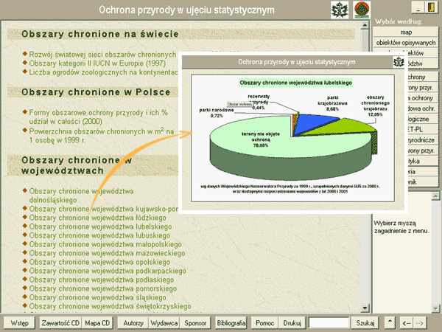Image resolution: width=442 pixels, height=332 pixels.
Task: Go back with the left arrow button
Action: 405,323
